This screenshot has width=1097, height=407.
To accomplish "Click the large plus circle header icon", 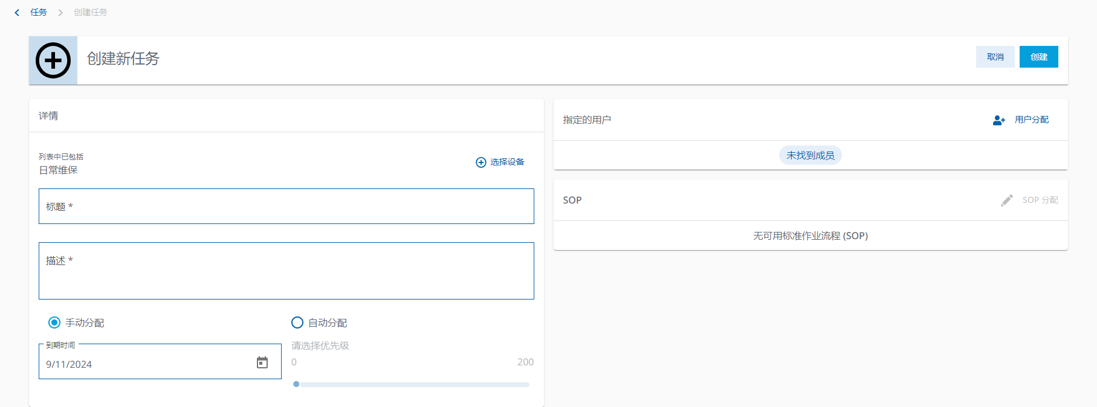I will coord(53,60).
